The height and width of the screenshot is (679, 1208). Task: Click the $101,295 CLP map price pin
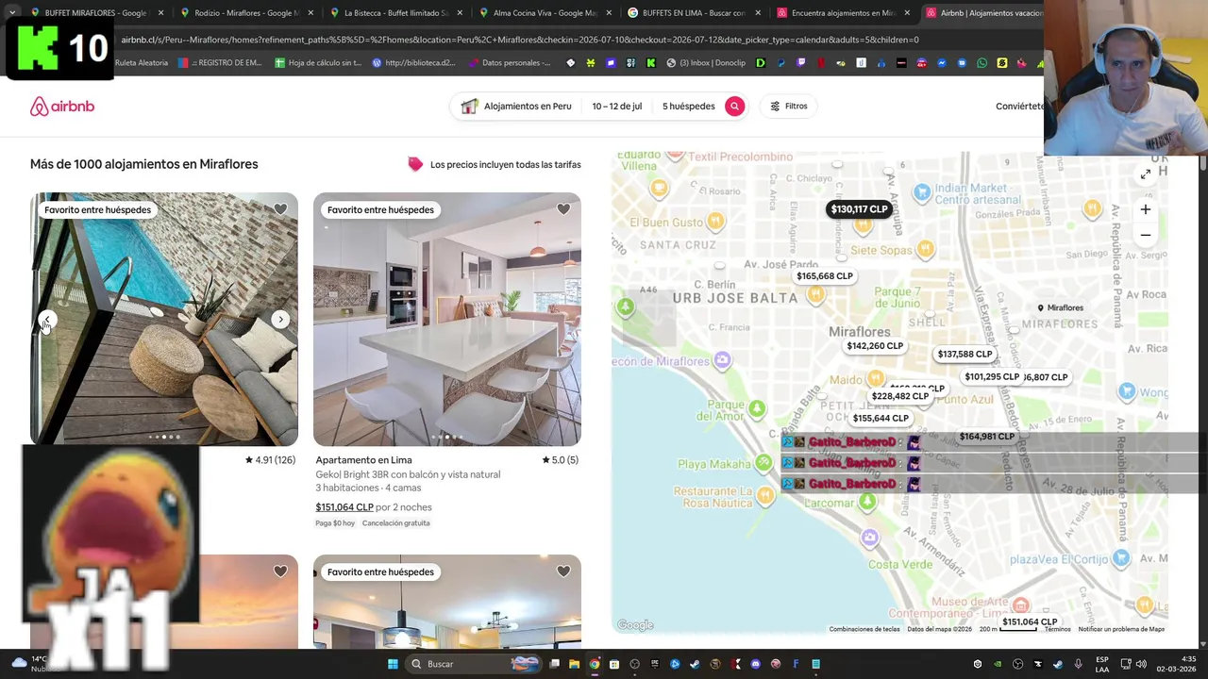(992, 377)
